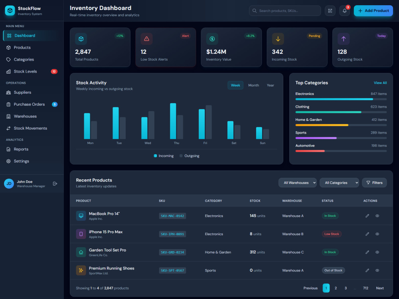The width and height of the screenshot is (399, 299).
Task: Go to Purchase Orders
Action: [32, 104]
